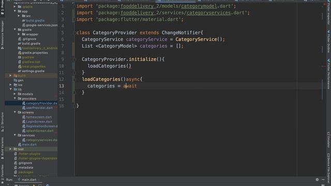331x186 pixels.
Task: Click error stripe mark in editor scrollbar
Action: click(x=324, y=67)
